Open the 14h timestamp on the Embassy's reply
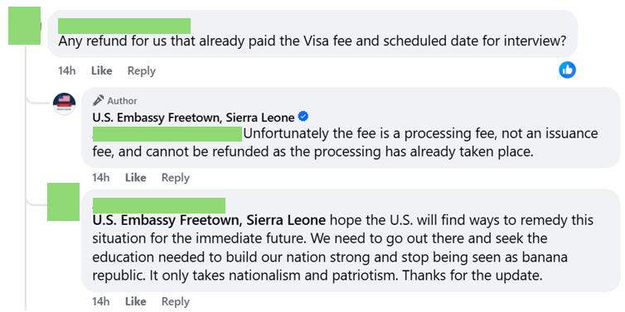625x312 pixels. (x=101, y=177)
